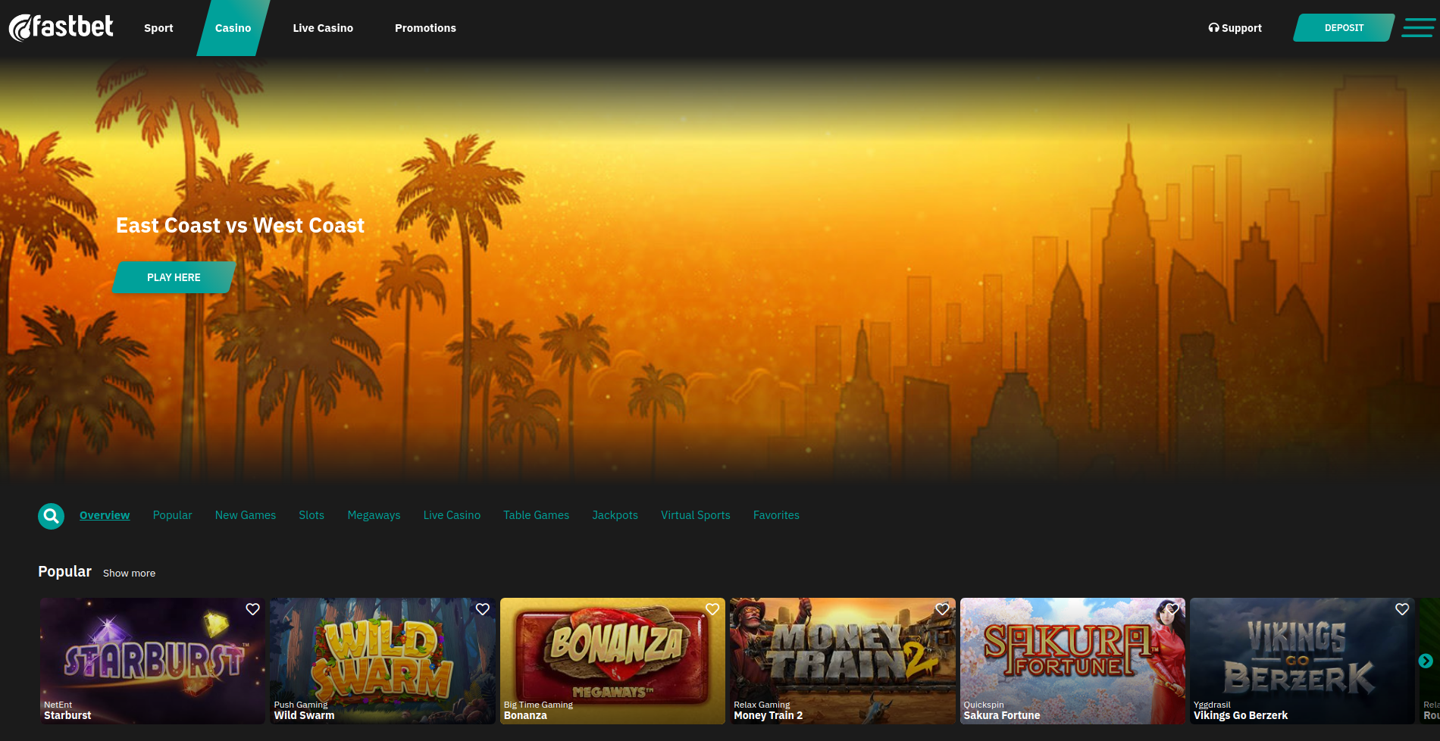The width and height of the screenshot is (1440, 741).
Task: Select the Casino nav tab
Action: 233,28
